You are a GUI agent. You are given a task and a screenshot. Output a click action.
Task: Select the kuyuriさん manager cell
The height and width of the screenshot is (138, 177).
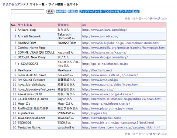pyautogui.click(x=69, y=99)
